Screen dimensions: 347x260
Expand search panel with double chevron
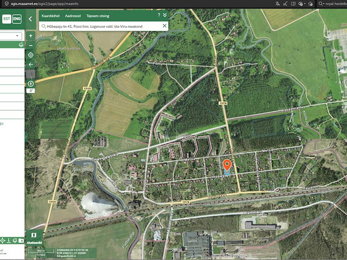coord(165,15)
